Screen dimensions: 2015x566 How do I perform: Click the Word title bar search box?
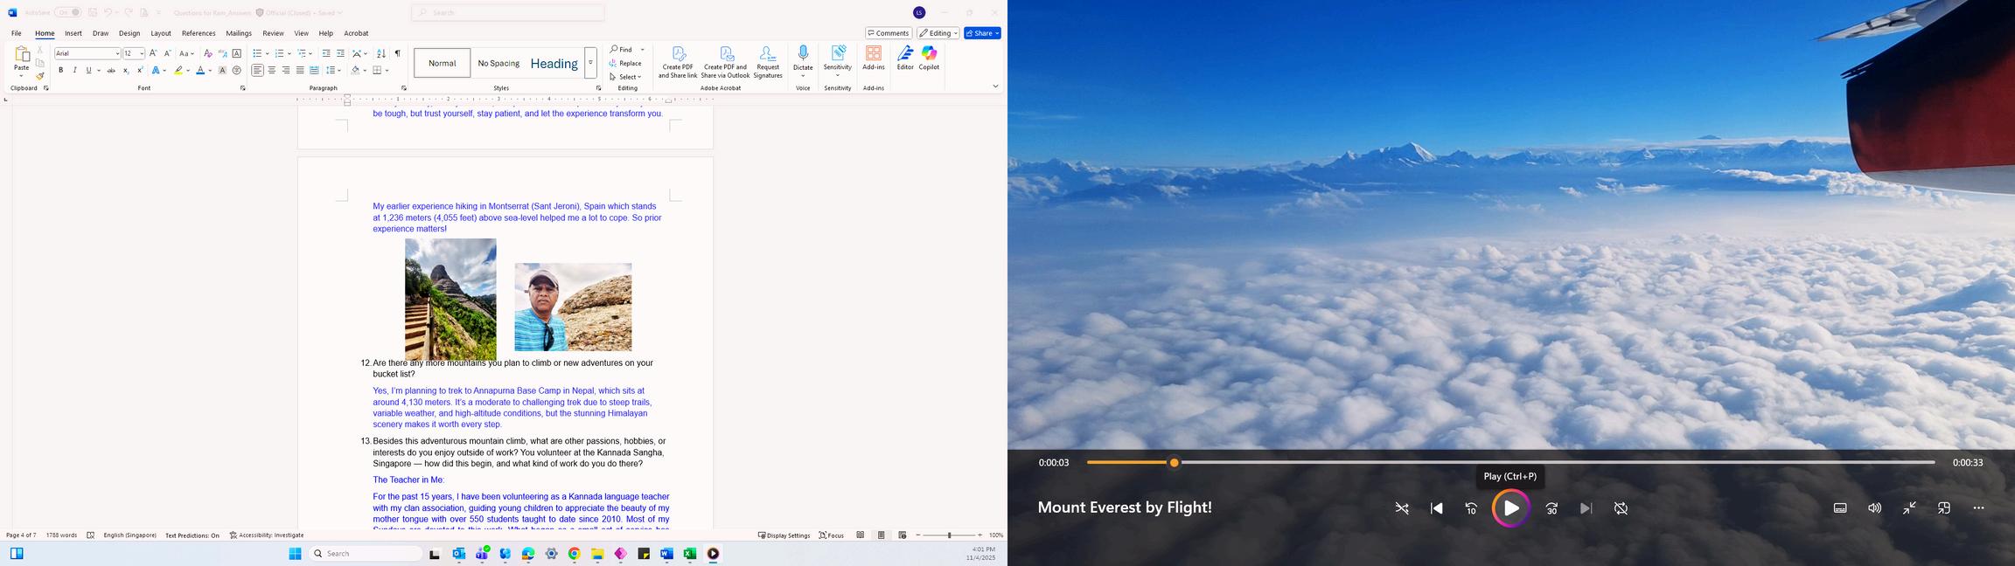coord(508,12)
